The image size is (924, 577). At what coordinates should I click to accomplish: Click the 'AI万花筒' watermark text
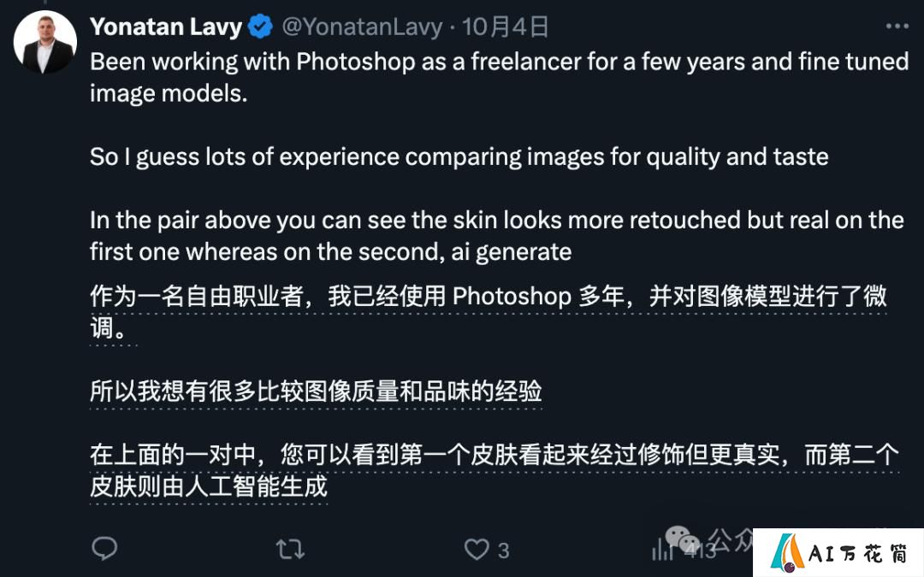(858, 553)
